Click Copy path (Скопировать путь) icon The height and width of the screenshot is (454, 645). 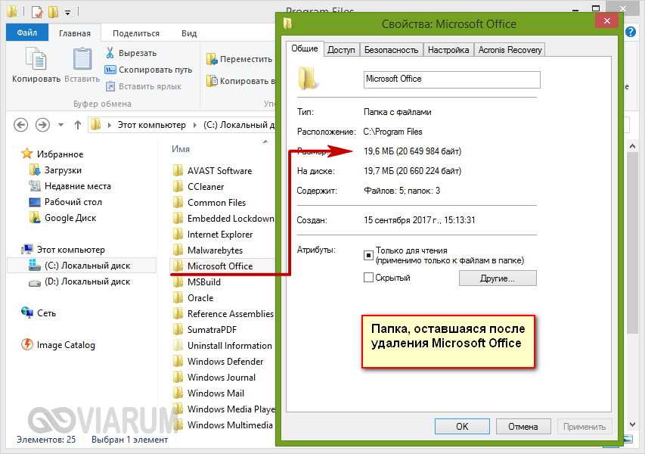[110, 70]
